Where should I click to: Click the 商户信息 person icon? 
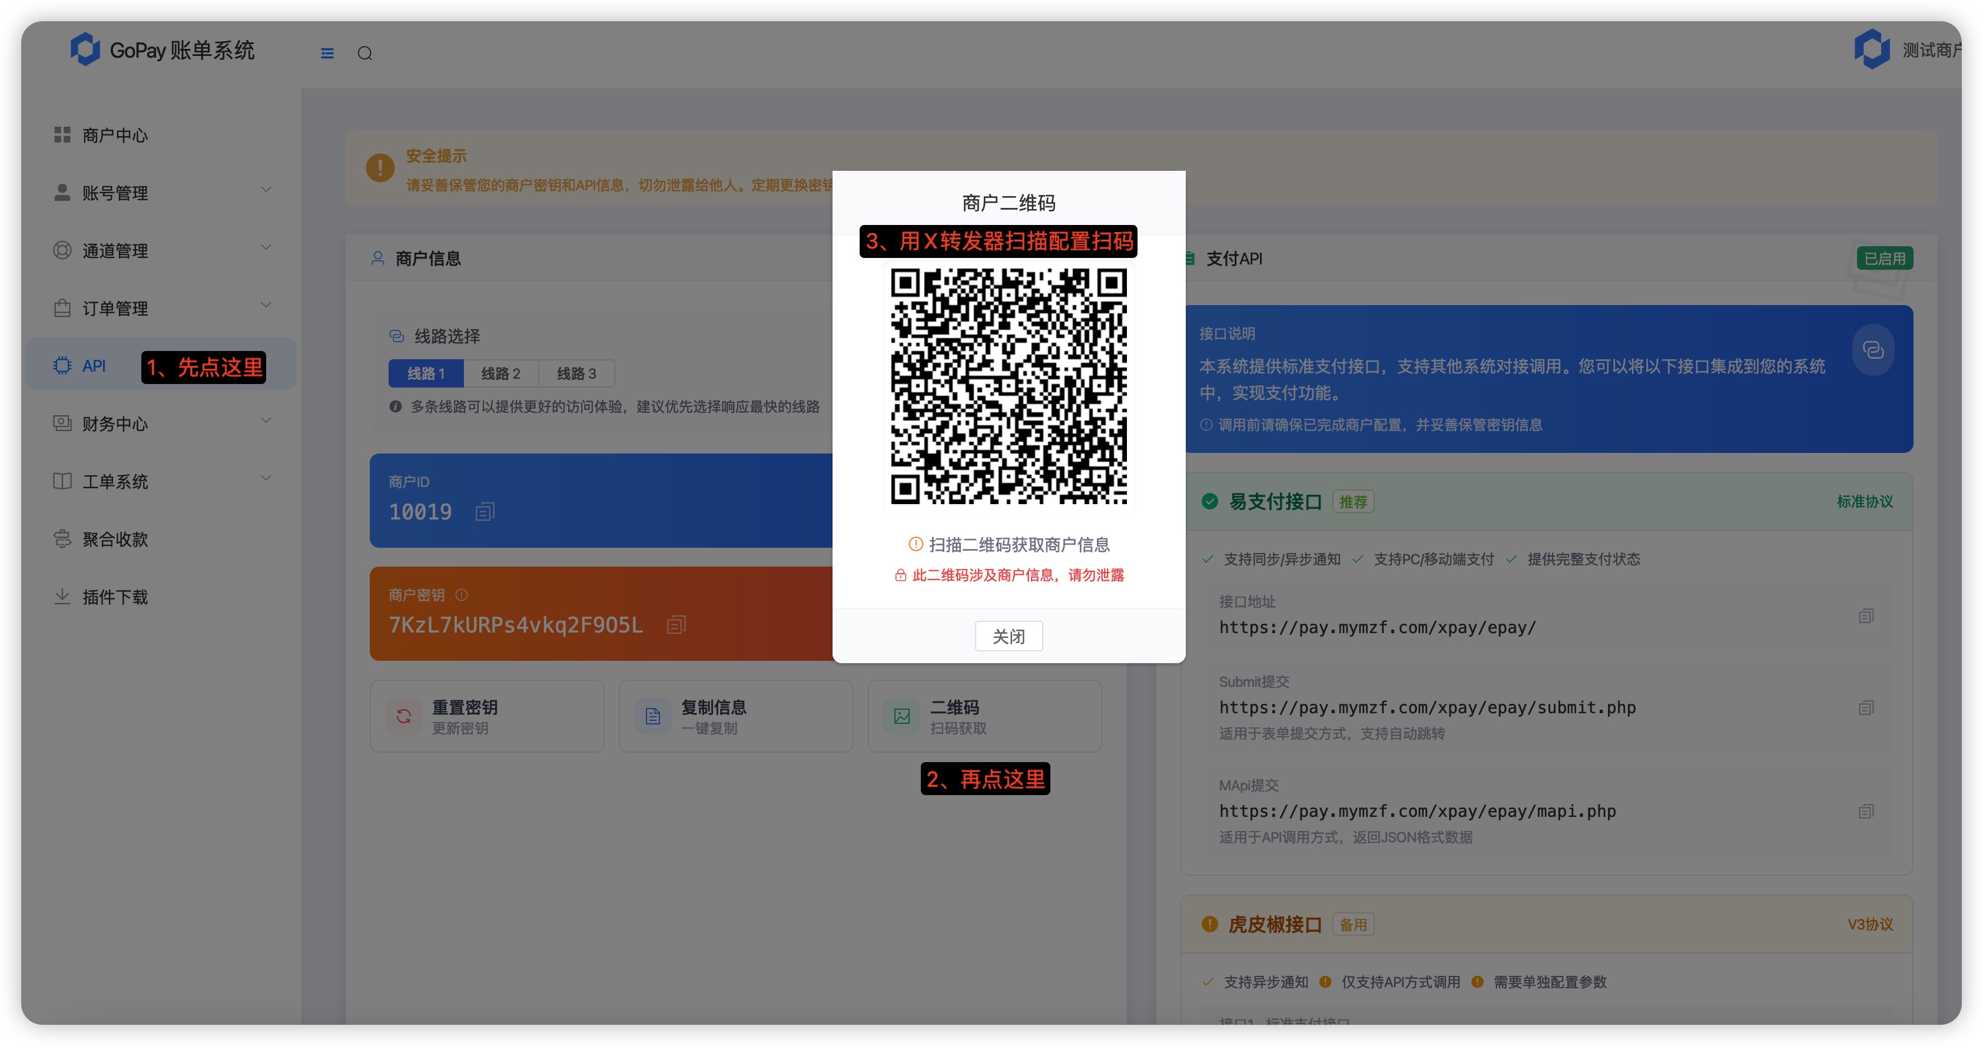point(378,258)
